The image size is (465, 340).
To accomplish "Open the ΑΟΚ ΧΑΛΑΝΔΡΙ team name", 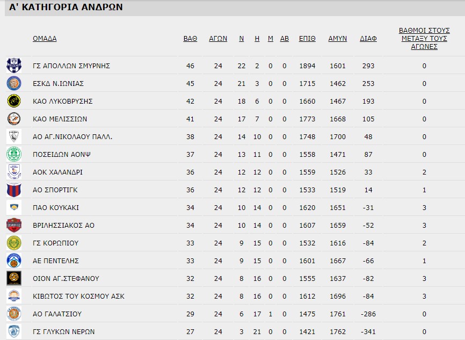I will click(57, 172).
